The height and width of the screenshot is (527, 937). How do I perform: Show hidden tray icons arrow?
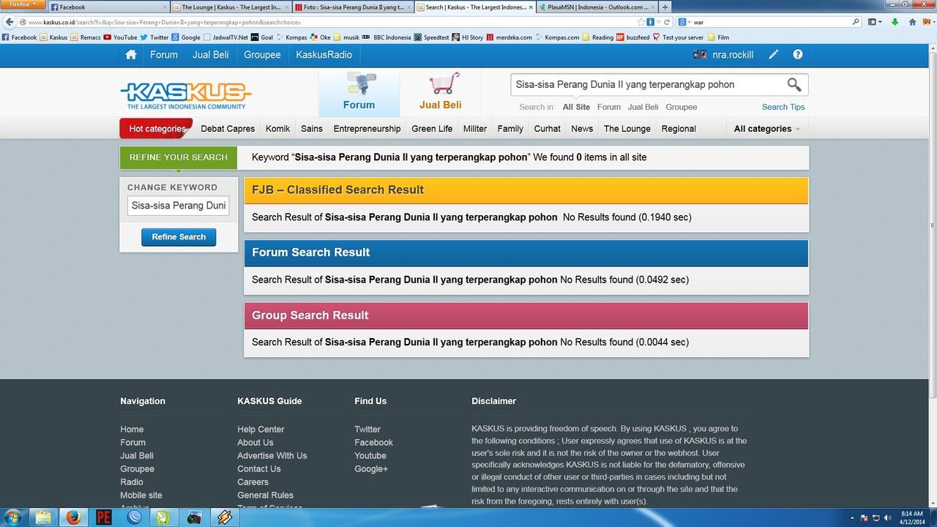(x=852, y=517)
